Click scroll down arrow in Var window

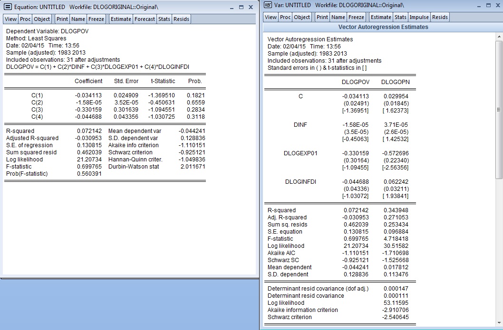tap(499, 322)
